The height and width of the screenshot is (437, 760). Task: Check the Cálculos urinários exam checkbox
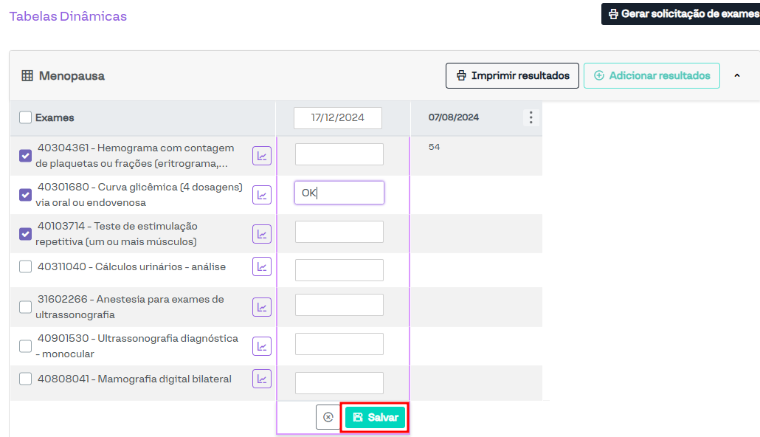coord(25,266)
